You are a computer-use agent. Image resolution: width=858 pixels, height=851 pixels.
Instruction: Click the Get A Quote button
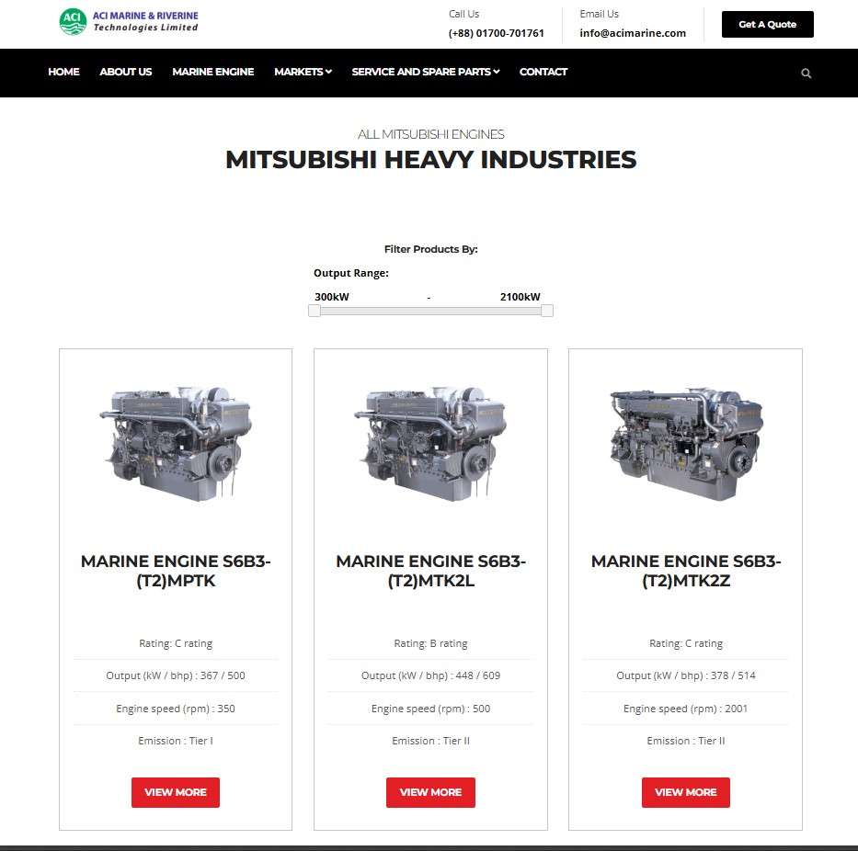point(767,24)
